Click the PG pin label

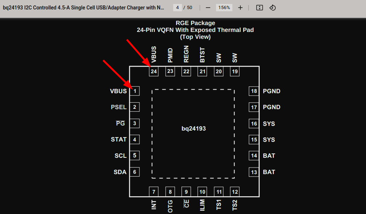coord(121,123)
